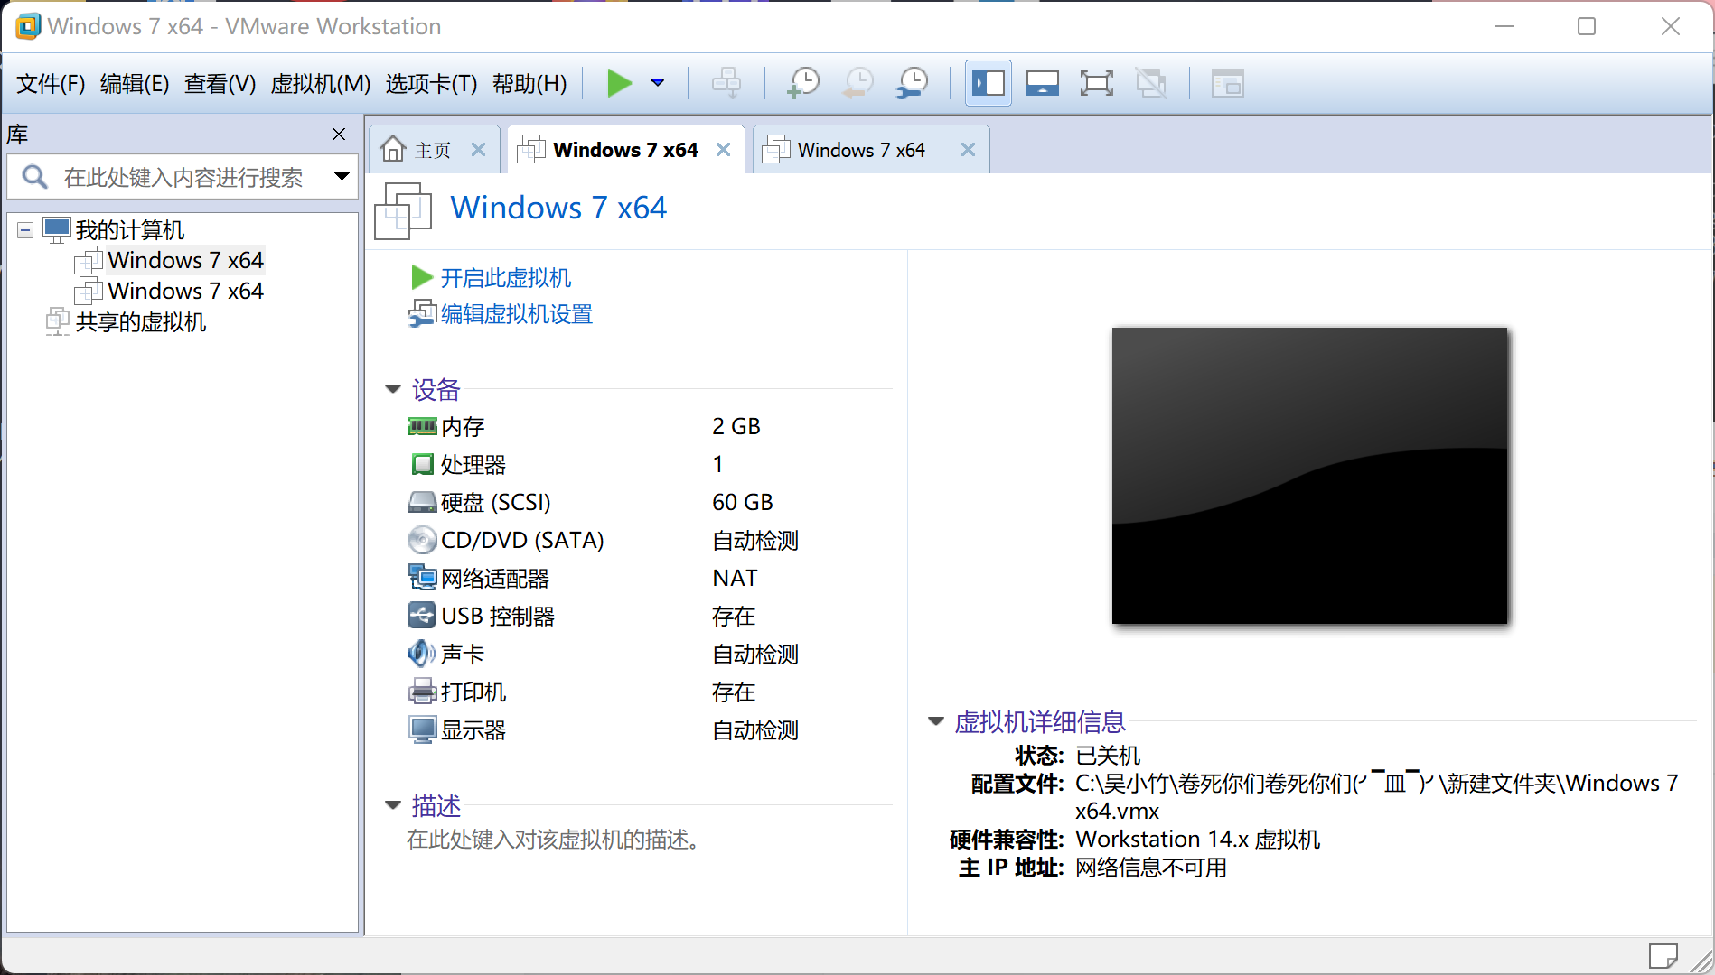Open the 查看(V) menu
The width and height of the screenshot is (1715, 975).
click(x=220, y=84)
